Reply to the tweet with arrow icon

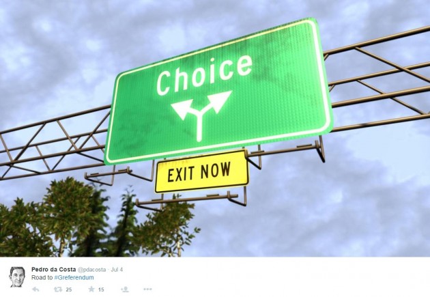35,289
